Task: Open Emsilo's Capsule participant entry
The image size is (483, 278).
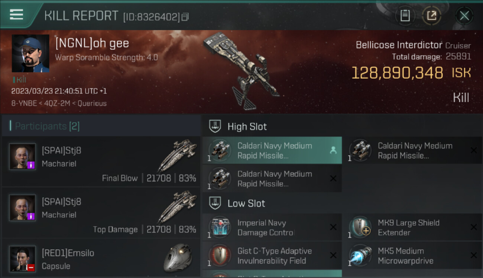Action: click(x=101, y=259)
